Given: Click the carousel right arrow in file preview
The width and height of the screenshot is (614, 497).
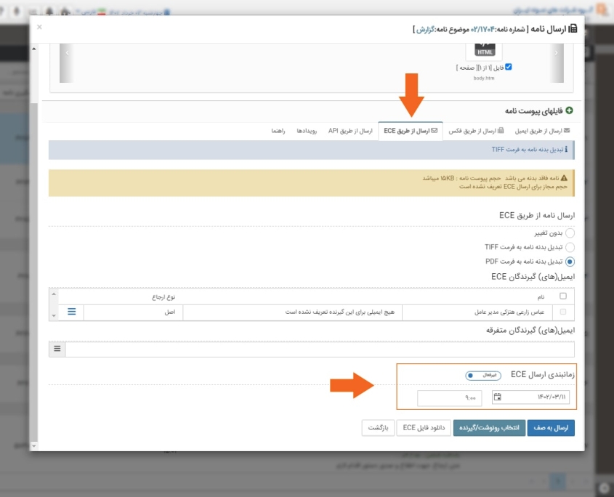Looking at the screenshot, I should [x=557, y=53].
